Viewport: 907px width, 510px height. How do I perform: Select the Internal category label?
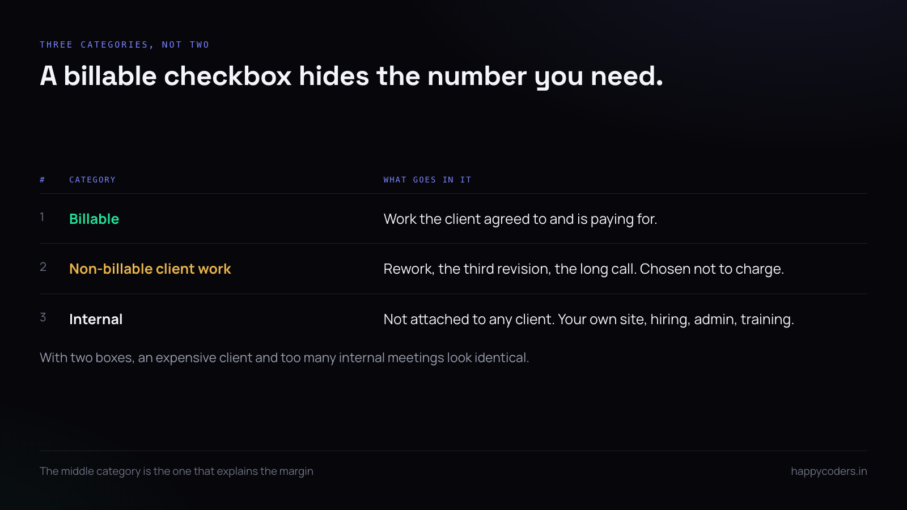[96, 319]
